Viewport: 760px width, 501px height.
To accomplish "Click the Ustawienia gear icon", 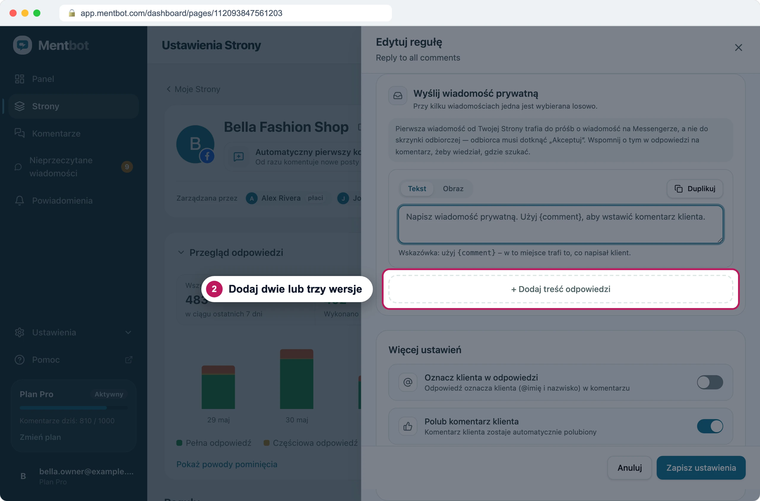I will (x=20, y=332).
